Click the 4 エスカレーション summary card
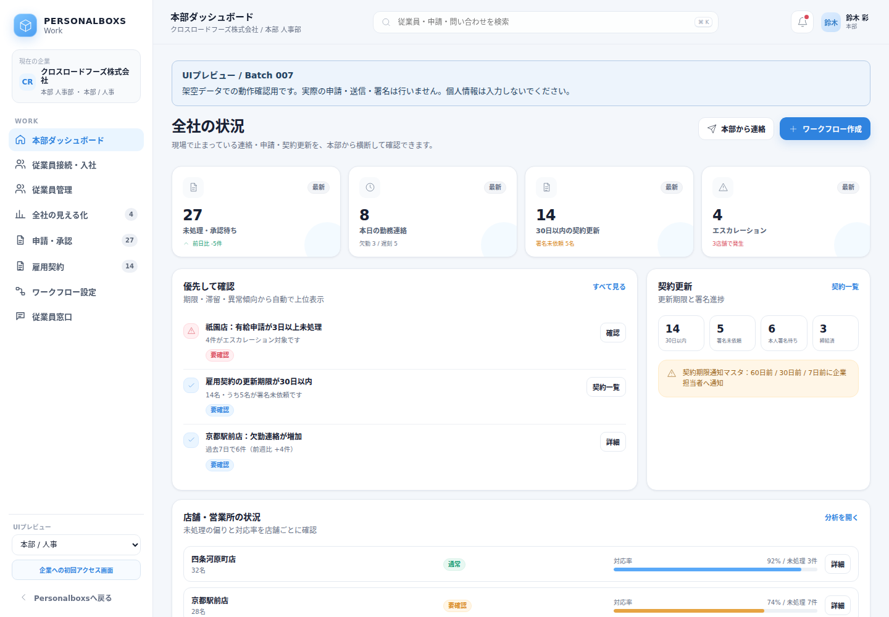Viewport: 889px width, 617px height. click(786, 212)
